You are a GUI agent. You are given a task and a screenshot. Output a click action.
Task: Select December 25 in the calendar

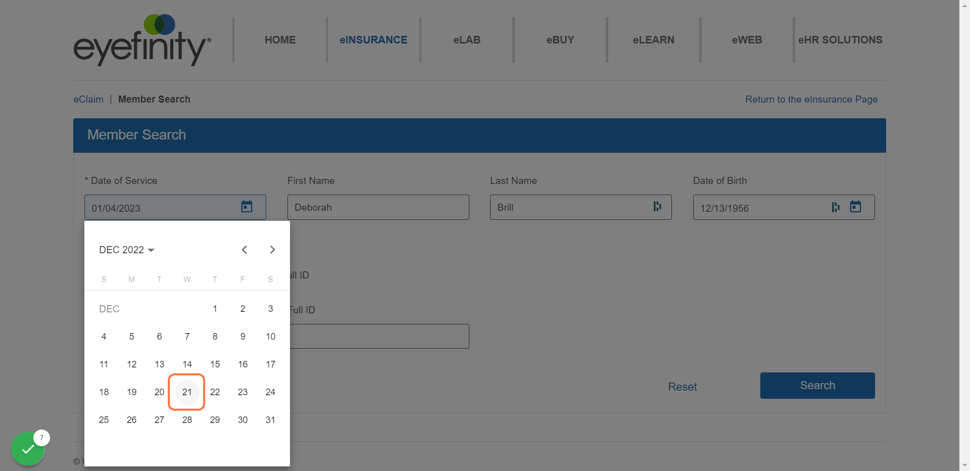(x=104, y=420)
